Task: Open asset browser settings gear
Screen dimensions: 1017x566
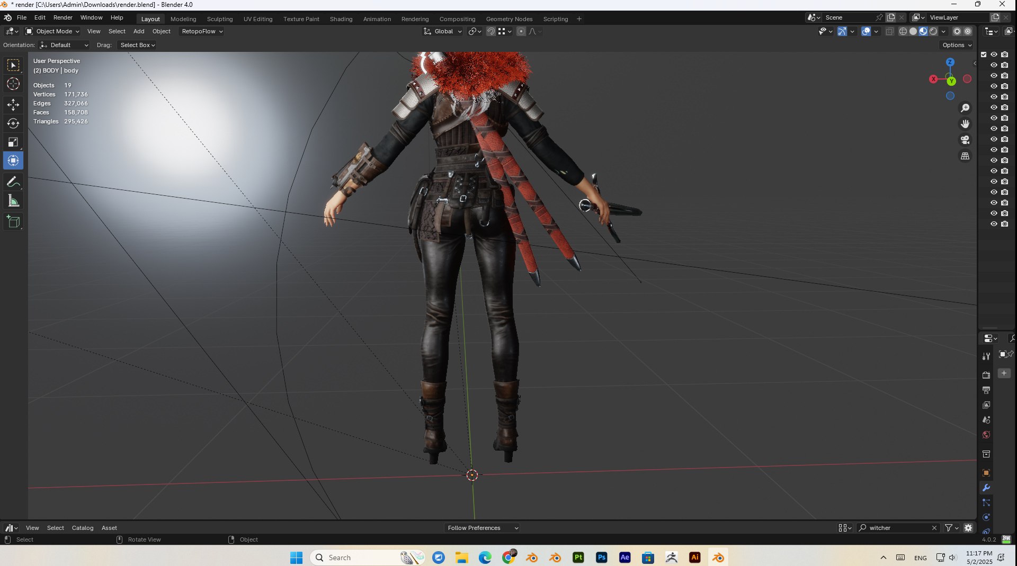Action: click(968, 528)
